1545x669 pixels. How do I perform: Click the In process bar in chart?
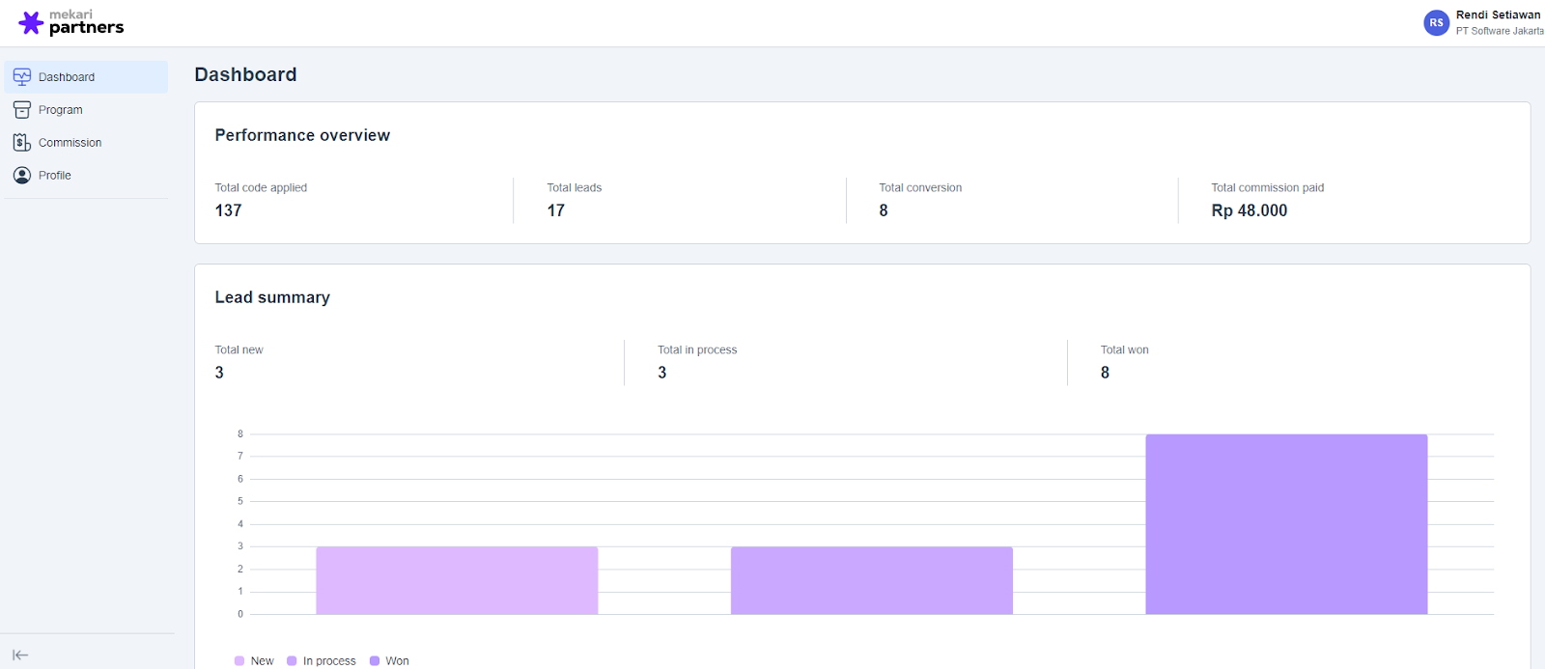point(871,580)
